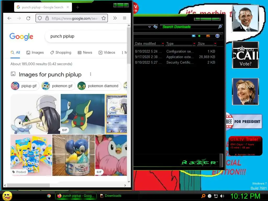Screen dimensions: 268x201
Task: Open the Images for punch piplup heading
Action: coord(50,75)
